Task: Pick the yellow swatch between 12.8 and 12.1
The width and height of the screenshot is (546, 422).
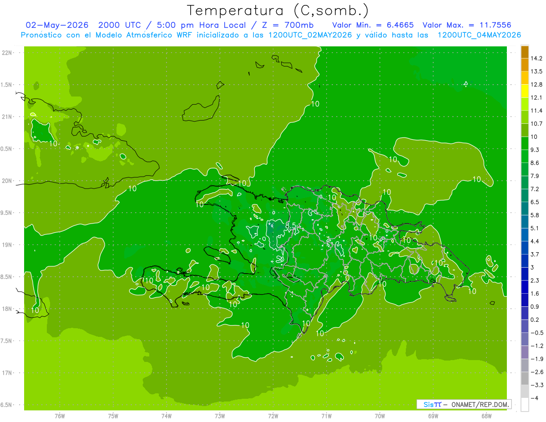Action: (525, 91)
